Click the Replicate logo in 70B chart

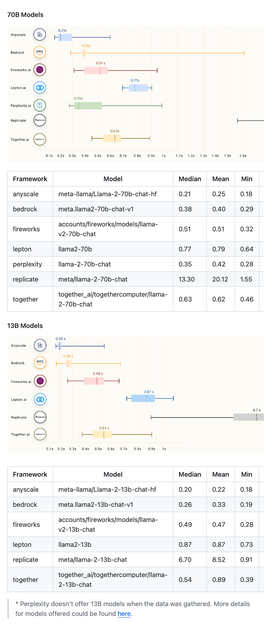tap(40, 120)
